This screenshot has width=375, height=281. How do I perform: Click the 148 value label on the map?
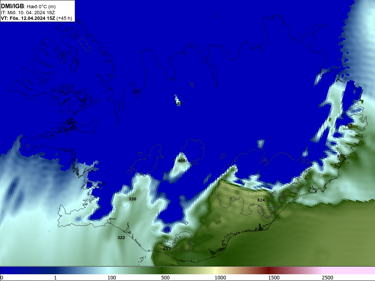[178, 103]
